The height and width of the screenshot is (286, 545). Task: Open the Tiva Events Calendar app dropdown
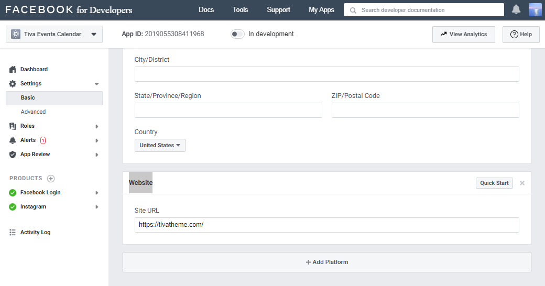(x=54, y=35)
